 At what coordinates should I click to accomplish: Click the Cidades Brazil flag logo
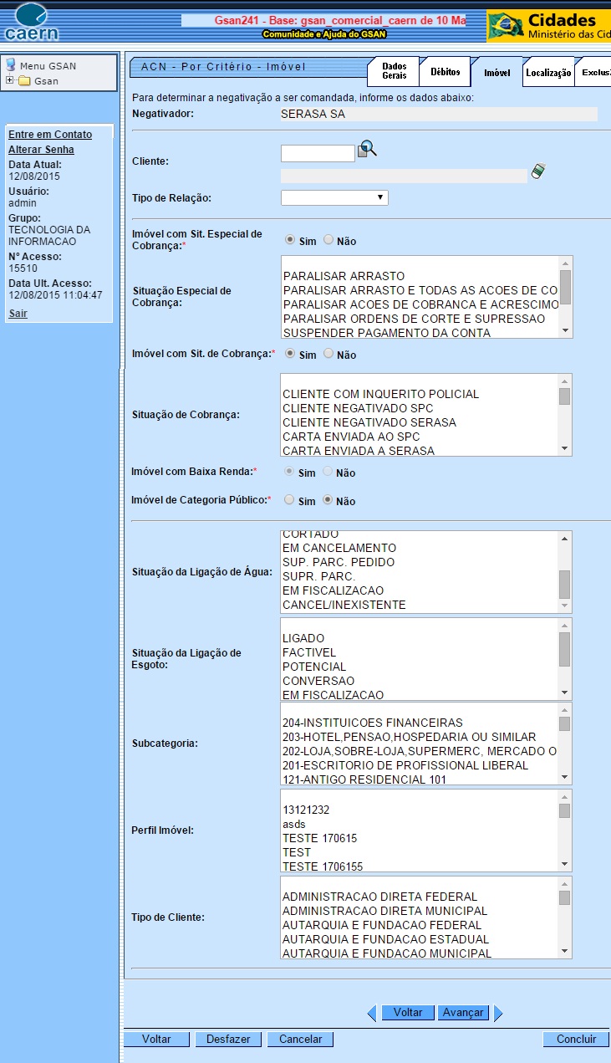pyautogui.click(x=506, y=26)
